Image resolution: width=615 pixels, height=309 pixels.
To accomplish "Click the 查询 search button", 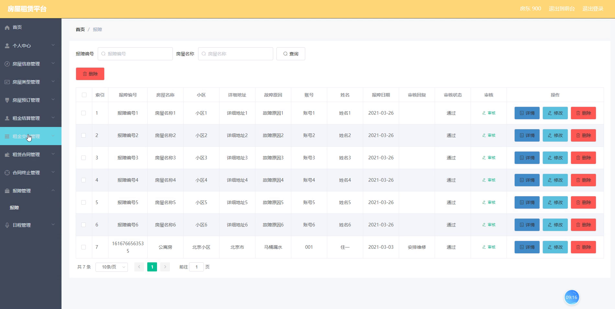I will point(291,54).
